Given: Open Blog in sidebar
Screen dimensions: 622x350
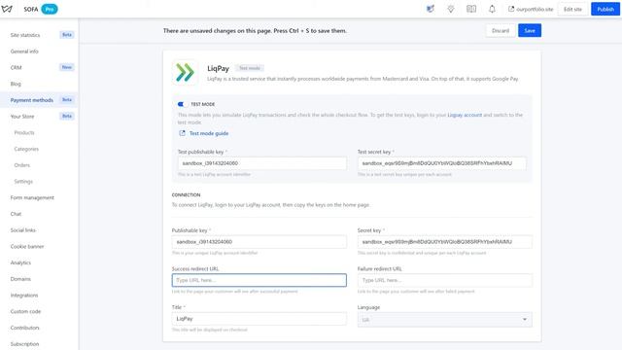Looking at the screenshot, I should [x=16, y=84].
